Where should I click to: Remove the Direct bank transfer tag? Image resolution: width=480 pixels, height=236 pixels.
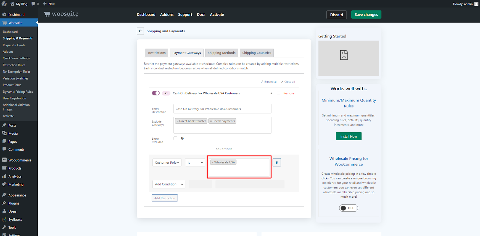point(177,121)
